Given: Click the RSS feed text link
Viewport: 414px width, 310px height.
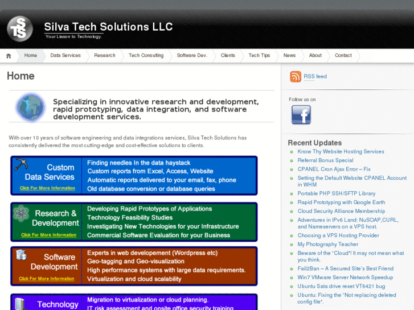Looking at the screenshot, I should tap(315, 77).
